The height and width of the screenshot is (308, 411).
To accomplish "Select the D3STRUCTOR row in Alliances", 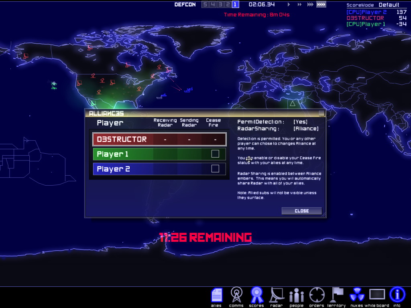I will pyautogui.click(x=159, y=139).
